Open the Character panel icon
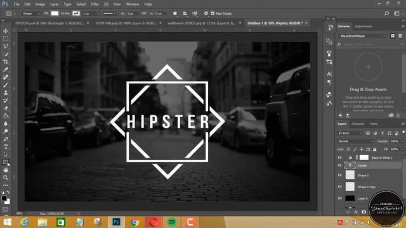This screenshot has height=228, width=406. click(x=329, y=74)
